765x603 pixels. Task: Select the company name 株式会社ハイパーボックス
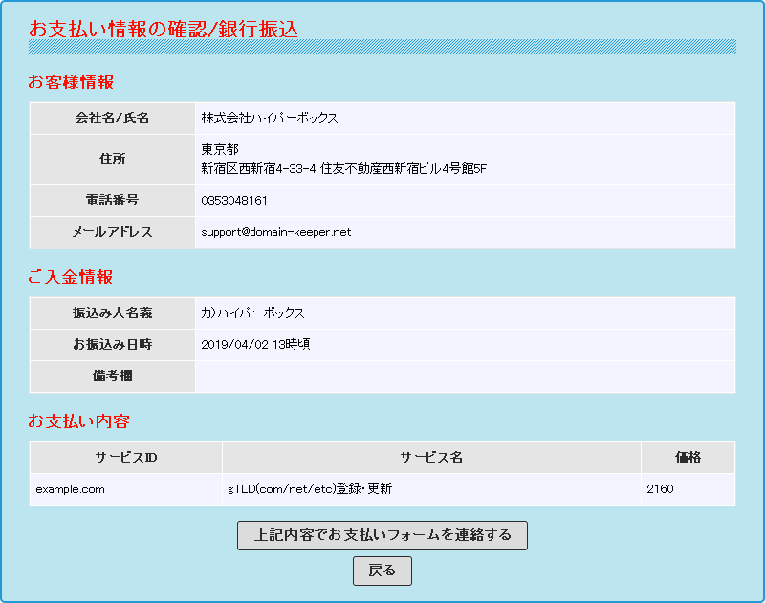click(270, 118)
